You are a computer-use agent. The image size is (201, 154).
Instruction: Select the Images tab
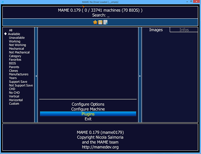click(x=156, y=30)
